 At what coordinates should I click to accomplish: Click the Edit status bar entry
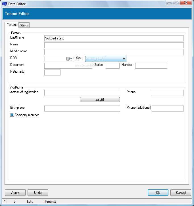click(x=30, y=201)
